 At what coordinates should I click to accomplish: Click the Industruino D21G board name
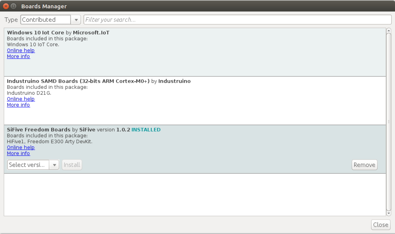29,93
